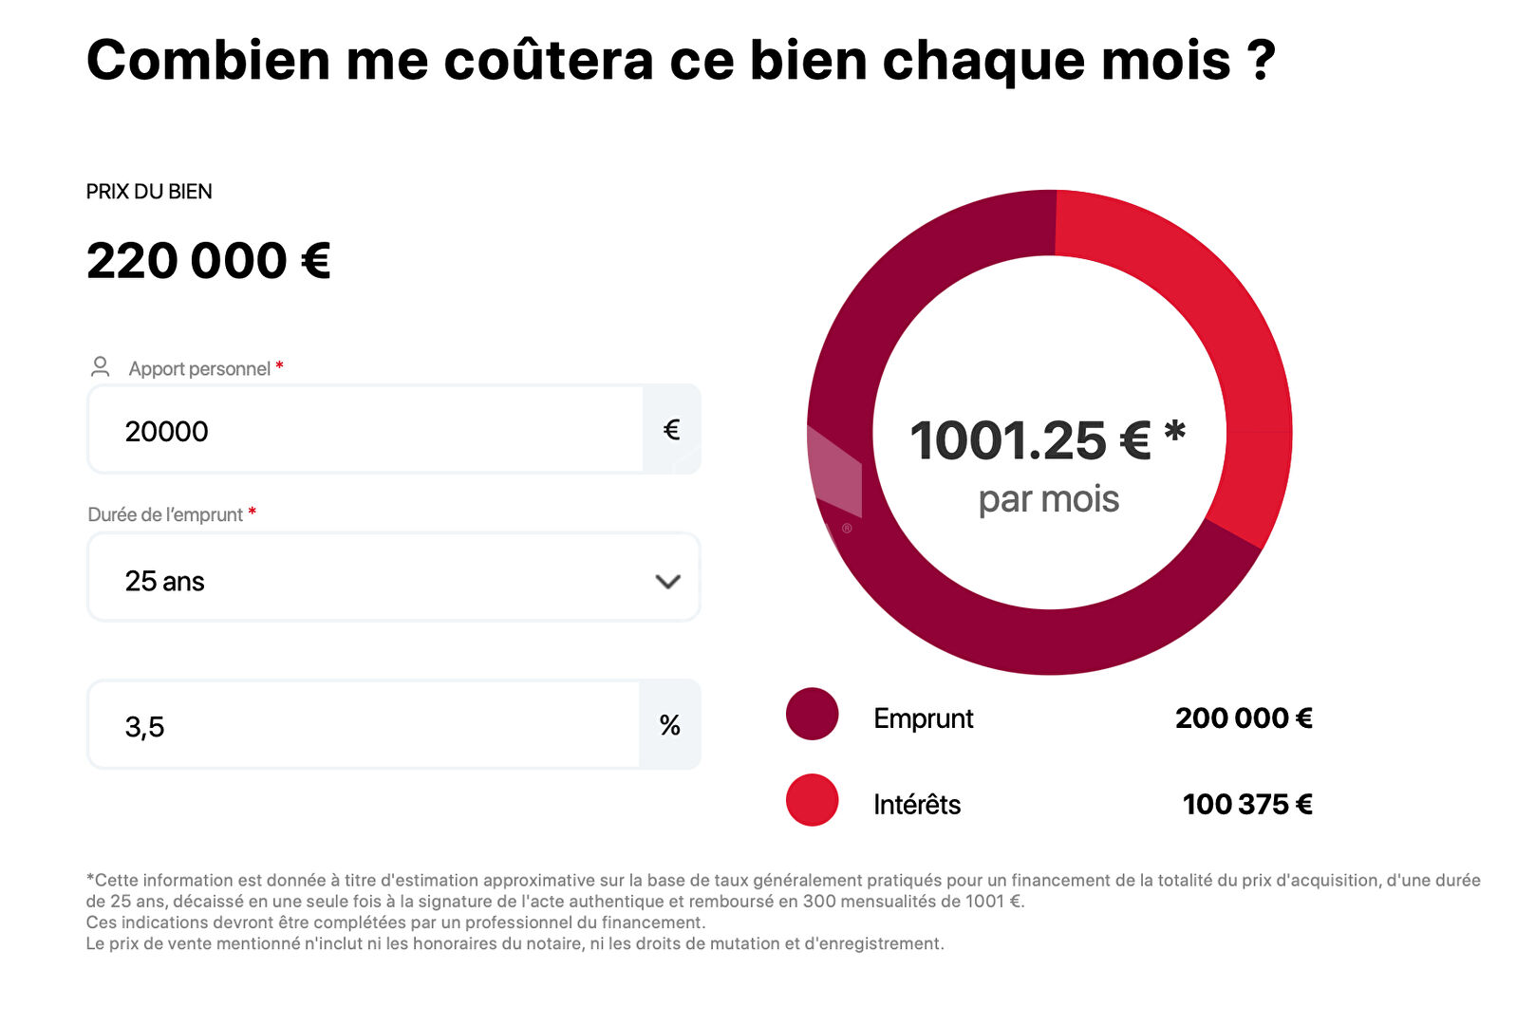
Task: Click the Intérêts legend label
Action: [x=916, y=805]
